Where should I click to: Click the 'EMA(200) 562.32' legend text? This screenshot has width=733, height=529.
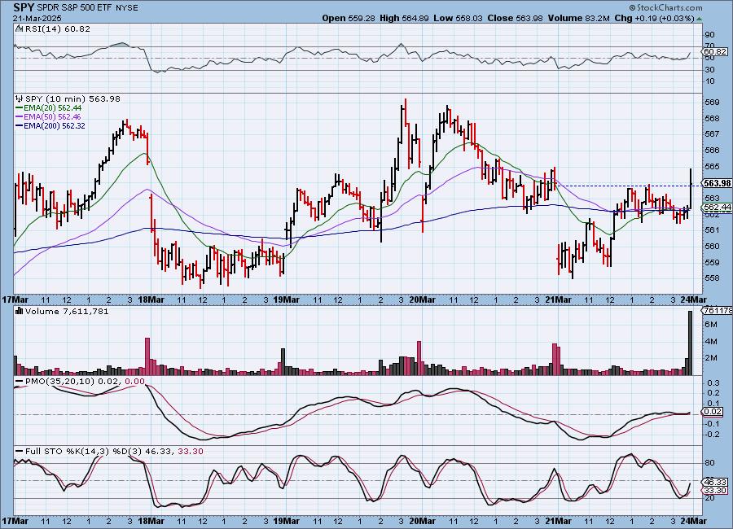tap(55, 125)
